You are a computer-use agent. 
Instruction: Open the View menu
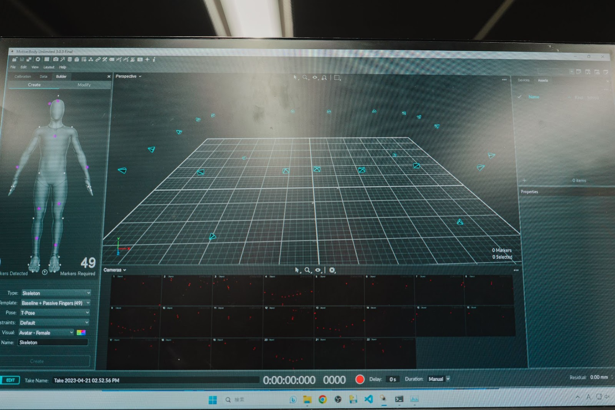click(35, 67)
